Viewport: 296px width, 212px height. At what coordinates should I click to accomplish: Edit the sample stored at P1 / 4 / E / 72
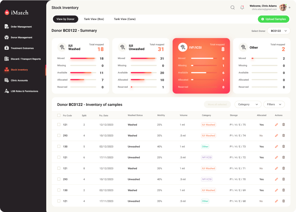pos(276,157)
